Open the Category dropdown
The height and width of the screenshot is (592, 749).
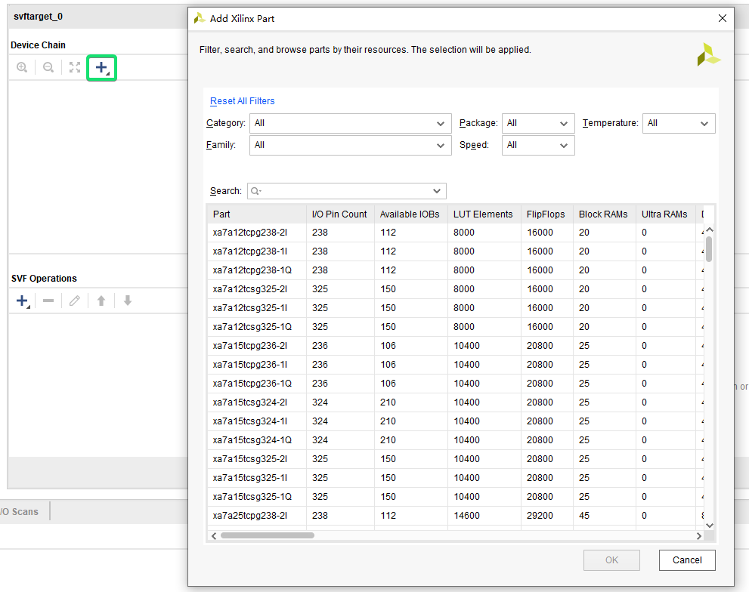(350, 123)
